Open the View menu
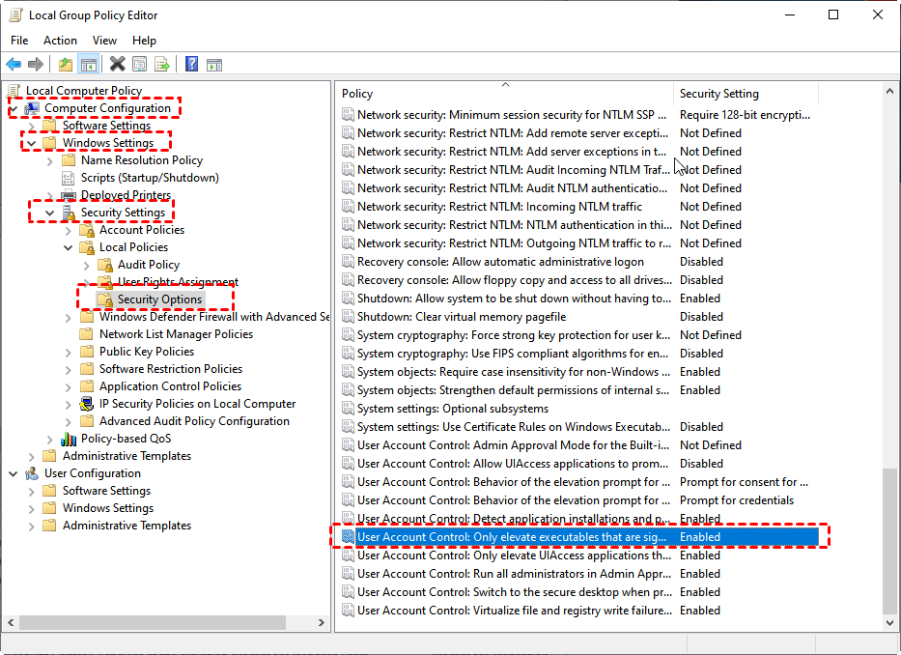Viewport: 901px width, 655px height. [104, 41]
